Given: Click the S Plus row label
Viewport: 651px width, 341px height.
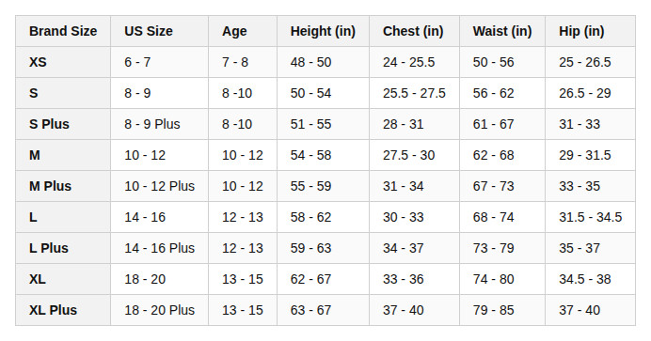Looking at the screenshot, I should [x=63, y=124].
